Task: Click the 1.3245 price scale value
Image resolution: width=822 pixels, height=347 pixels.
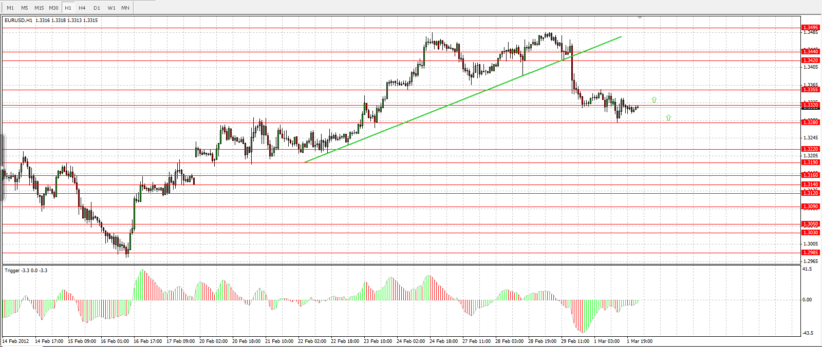Action: [x=811, y=138]
